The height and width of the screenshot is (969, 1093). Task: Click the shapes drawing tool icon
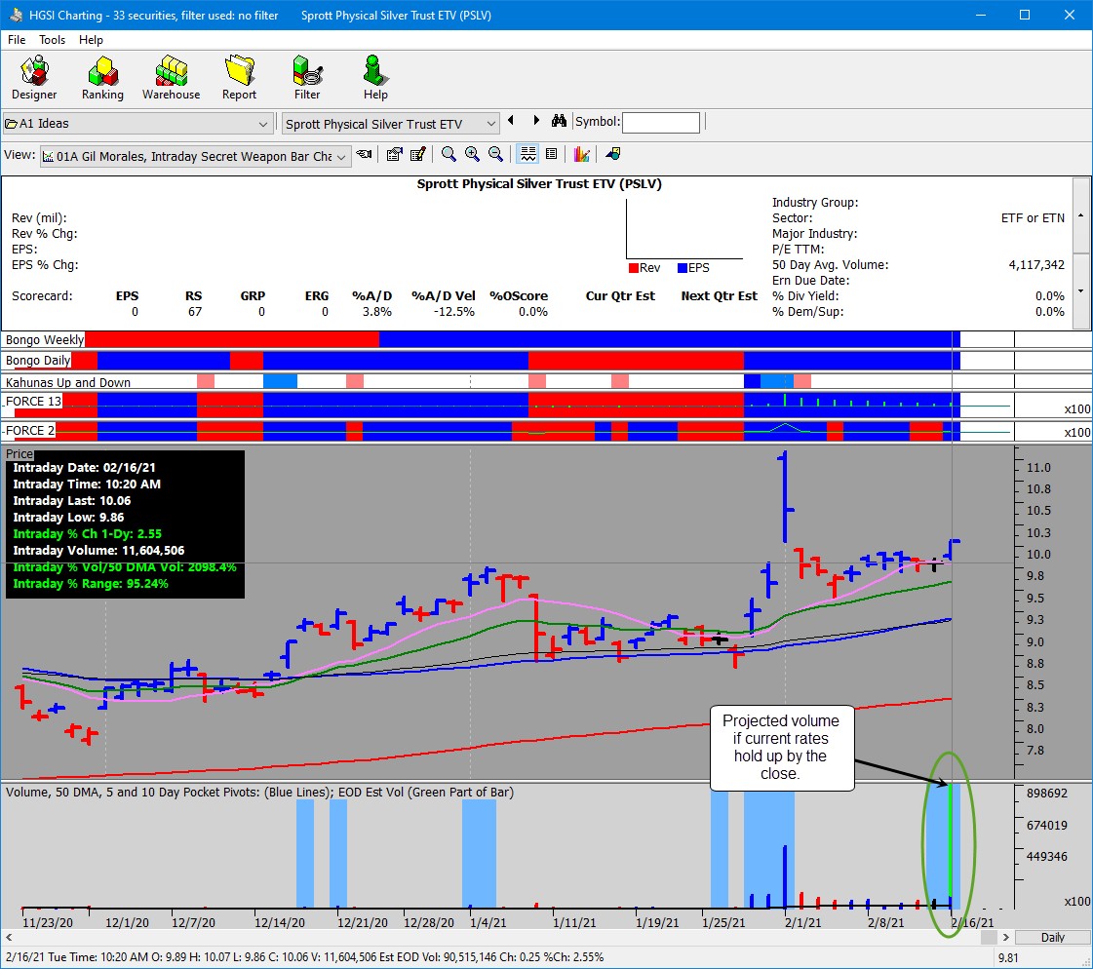pyautogui.click(x=612, y=154)
